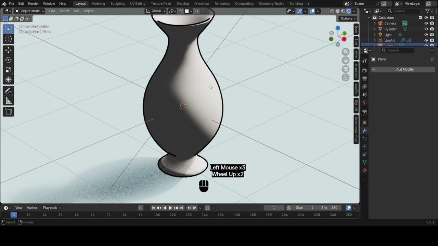Open the World properties tab icon
The width and height of the screenshot is (438, 246).
(364, 102)
